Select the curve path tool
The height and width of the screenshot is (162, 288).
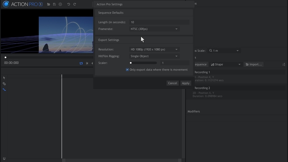click(x=4, y=90)
